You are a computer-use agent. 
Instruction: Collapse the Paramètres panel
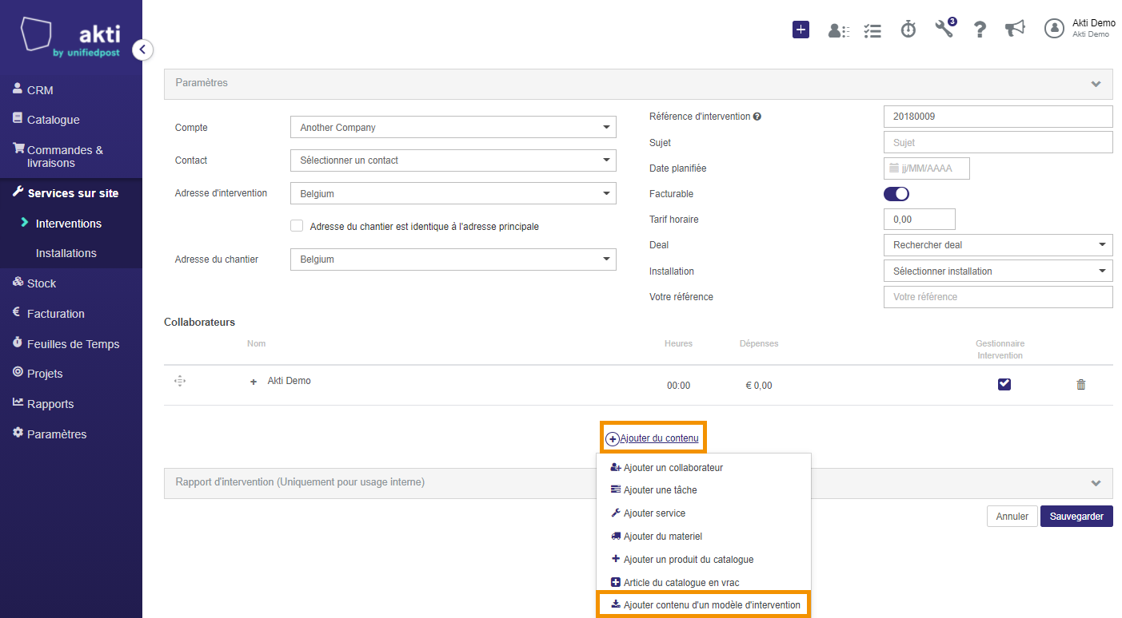tap(638, 83)
